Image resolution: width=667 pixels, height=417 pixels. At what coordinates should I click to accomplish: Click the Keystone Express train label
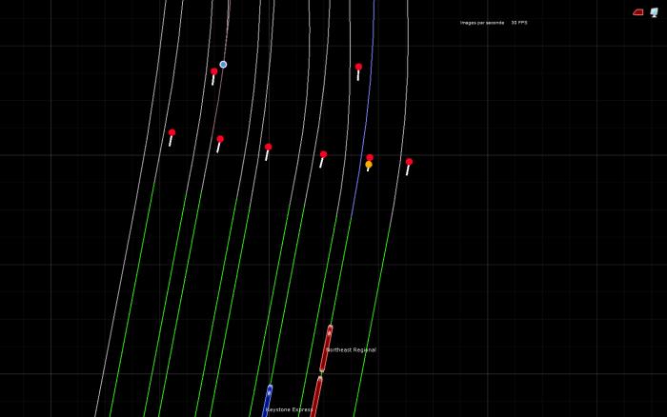[289, 409]
